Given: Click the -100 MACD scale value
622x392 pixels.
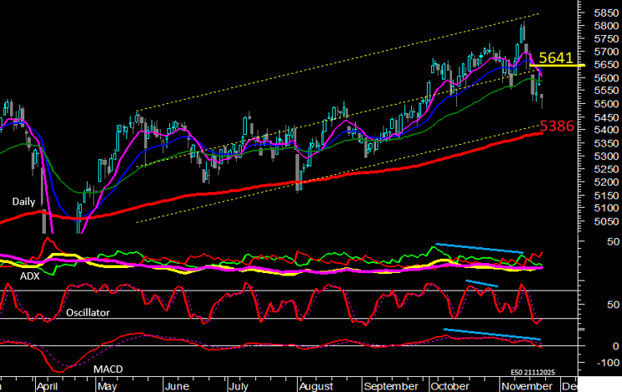Looking at the screenshot, I should 604,363.
